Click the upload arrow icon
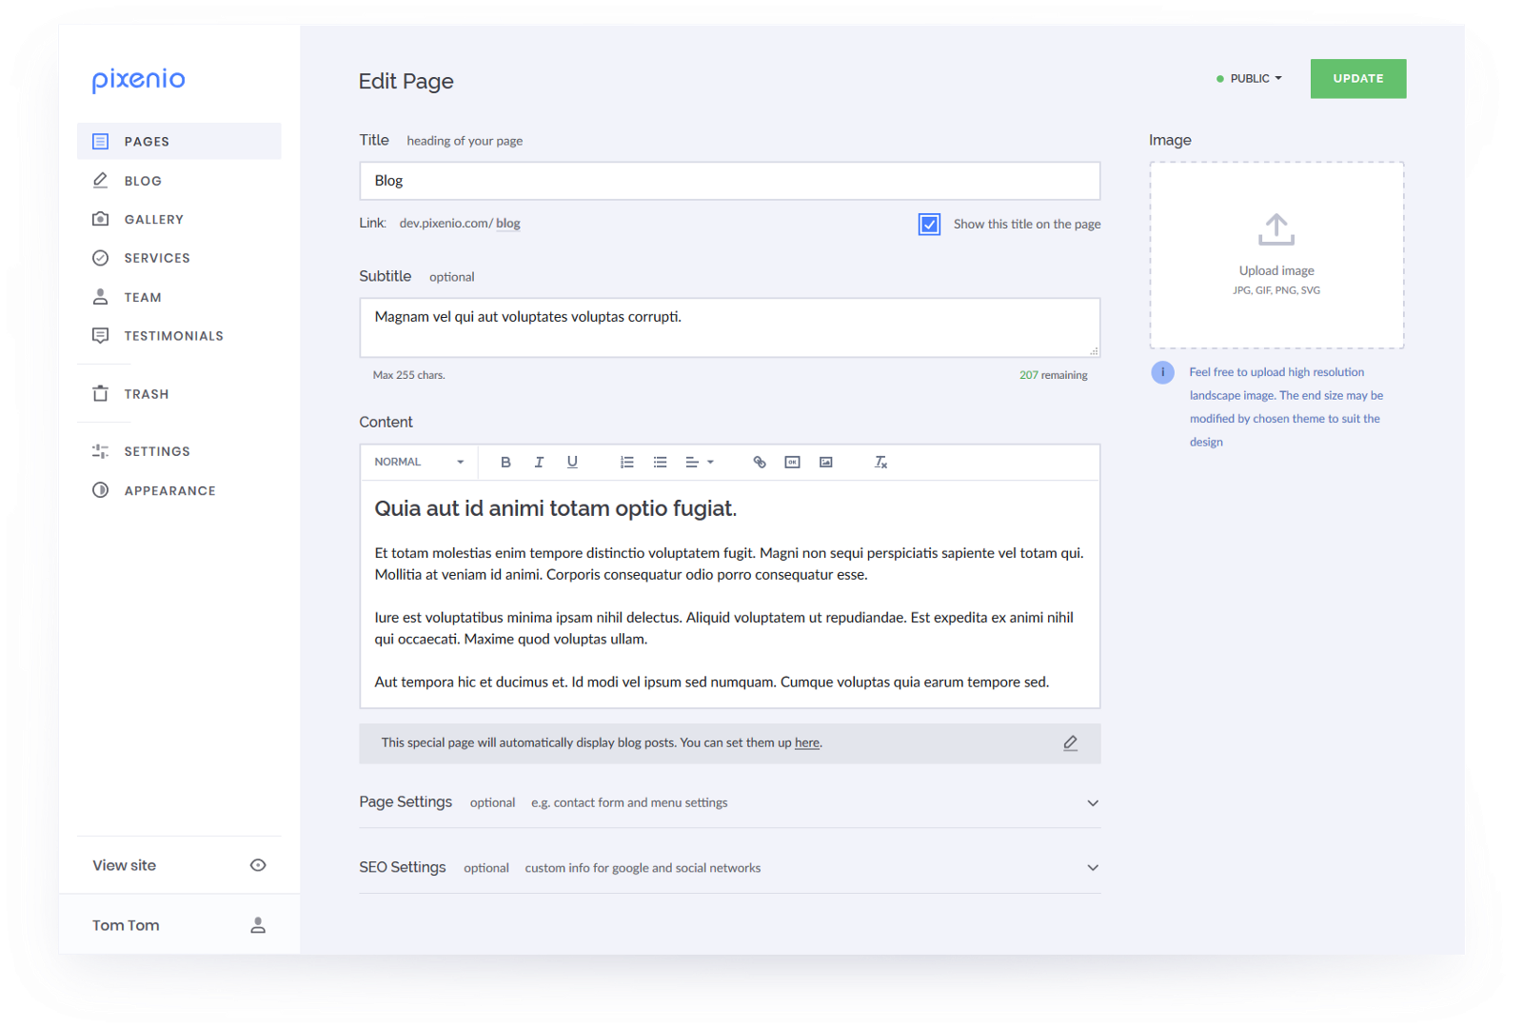 click(1276, 229)
